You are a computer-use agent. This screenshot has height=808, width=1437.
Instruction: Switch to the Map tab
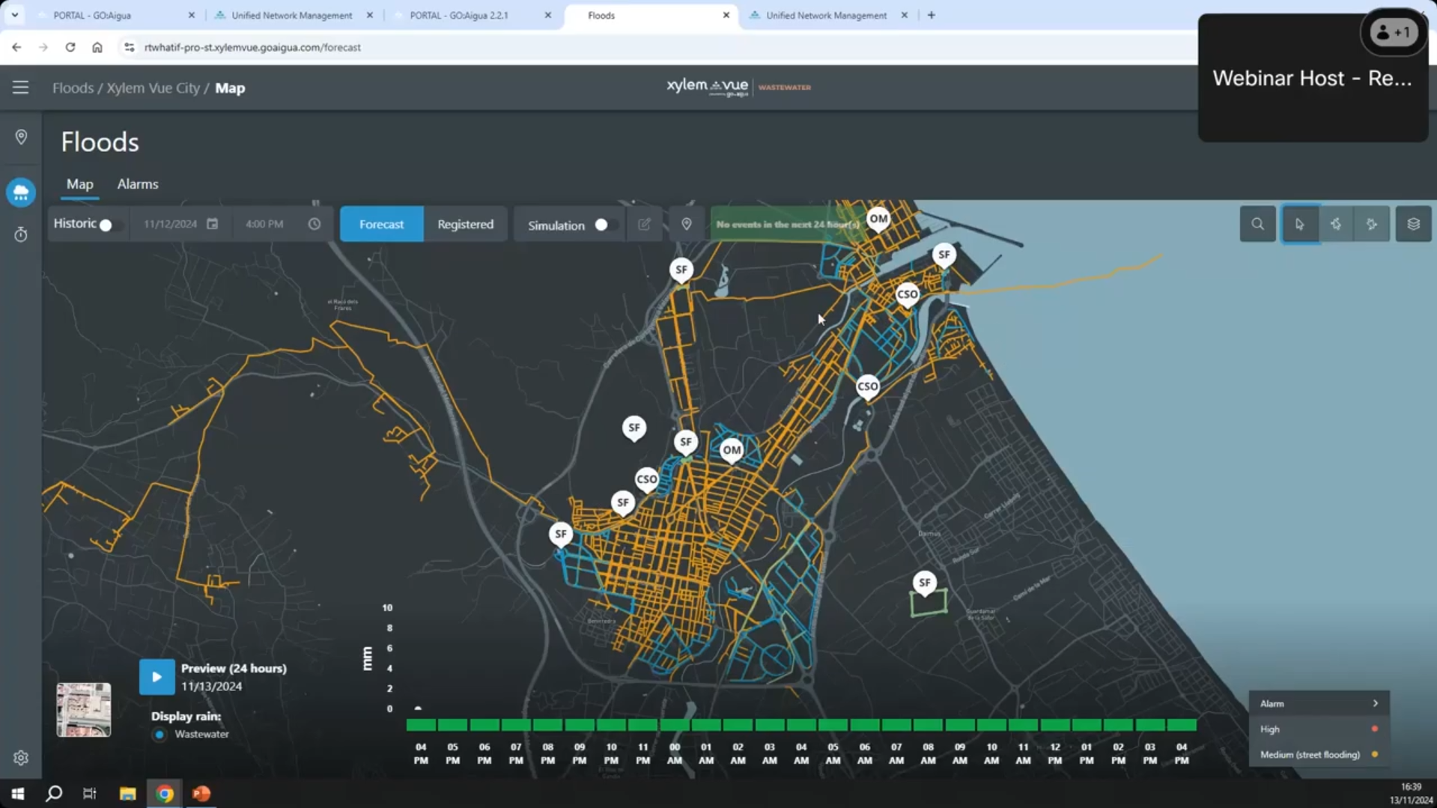80,184
